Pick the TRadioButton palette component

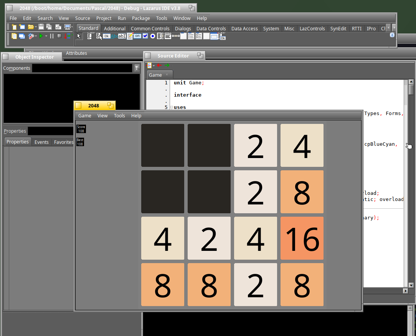153,36
